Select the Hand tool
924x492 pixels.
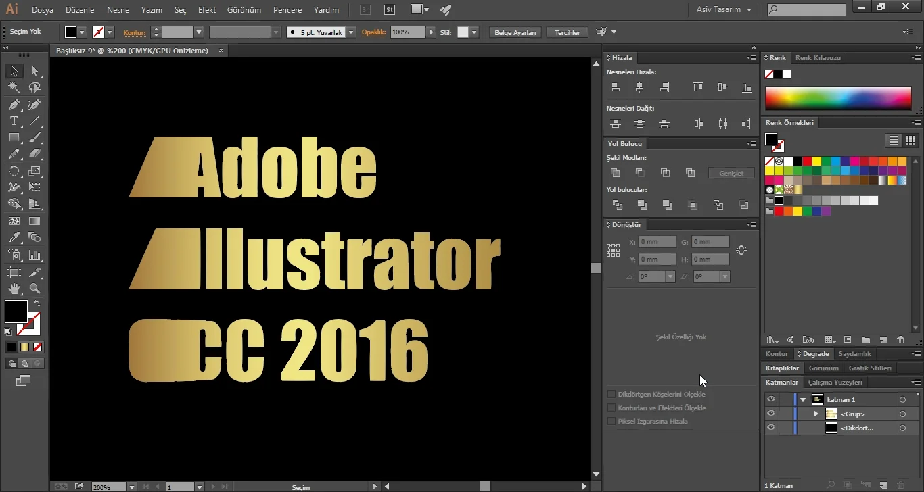point(14,289)
